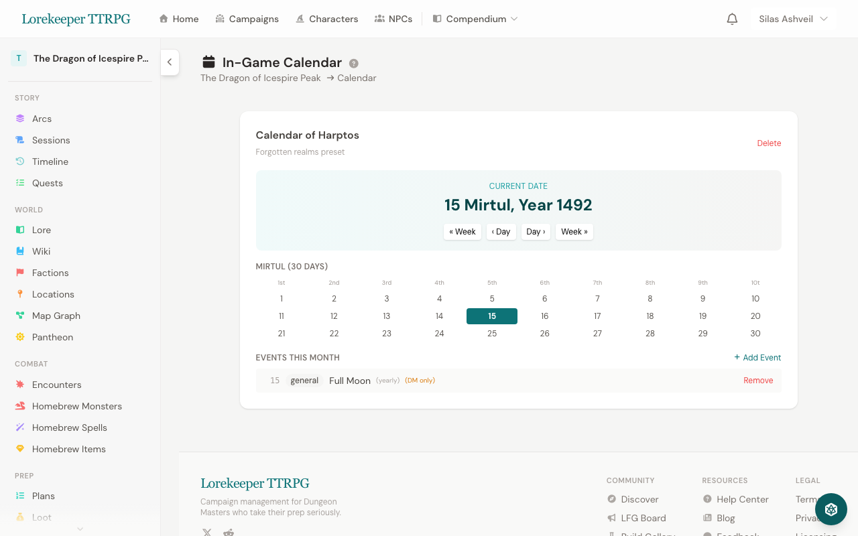Click the notification bell icon
The width and height of the screenshot is (858, 536).
tap(732, 19)
